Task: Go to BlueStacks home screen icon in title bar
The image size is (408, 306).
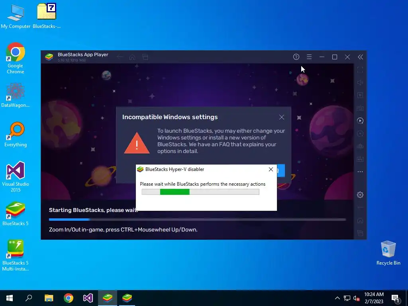Action: coord(132,57)
